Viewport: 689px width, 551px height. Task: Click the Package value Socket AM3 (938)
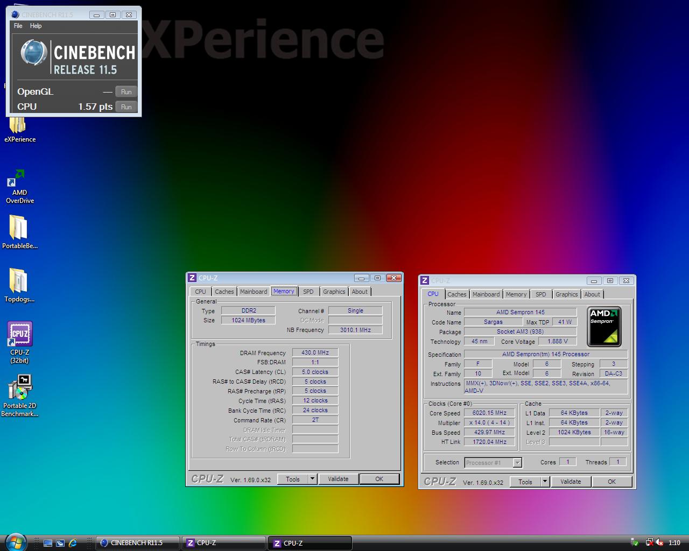tap(520, 331)
